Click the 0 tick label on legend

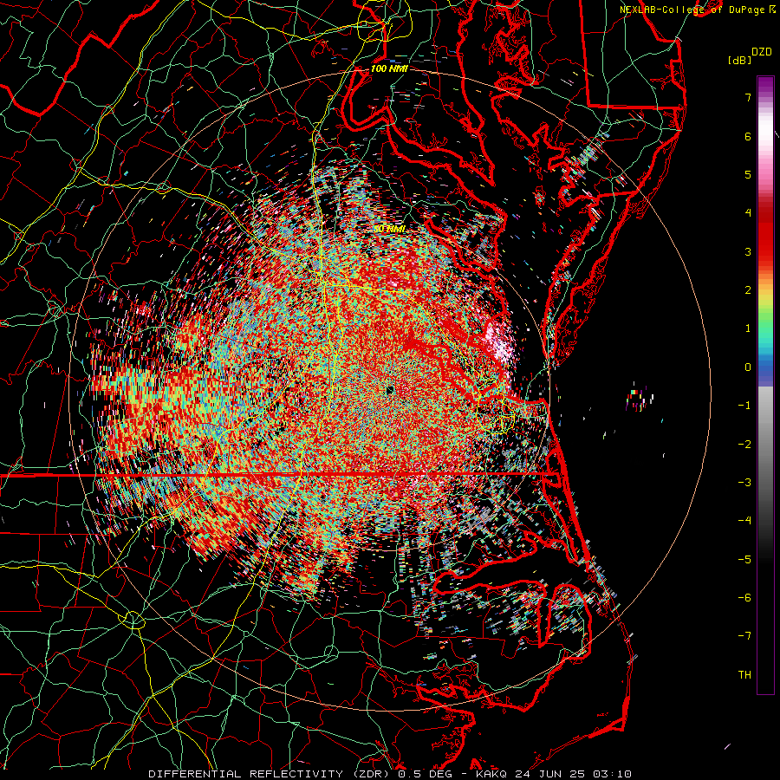pyautogui.click(x=748, y=367)
